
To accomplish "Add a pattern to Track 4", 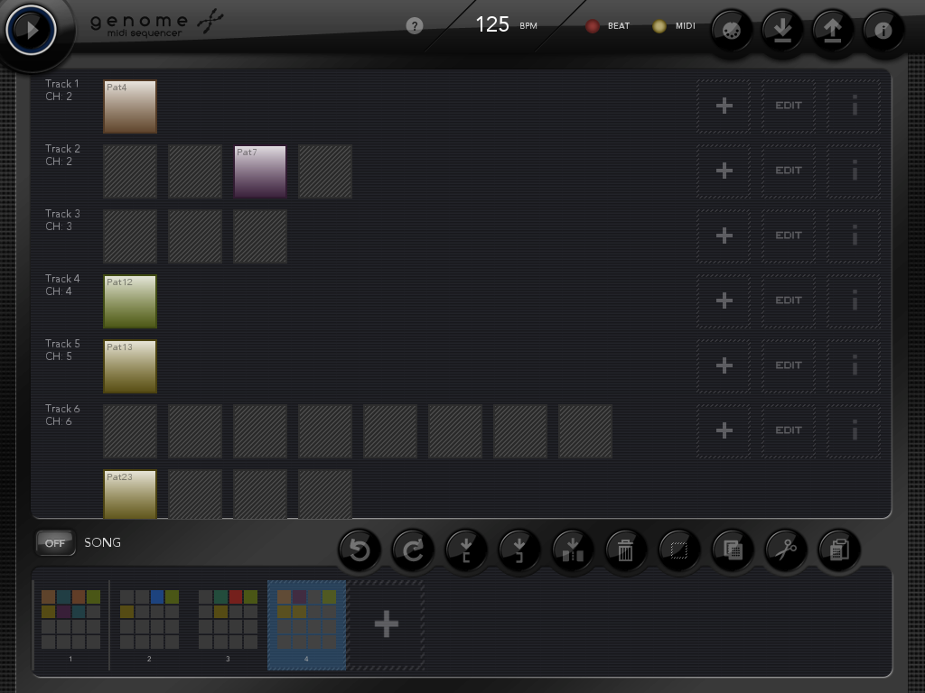I will coord(724,301).
